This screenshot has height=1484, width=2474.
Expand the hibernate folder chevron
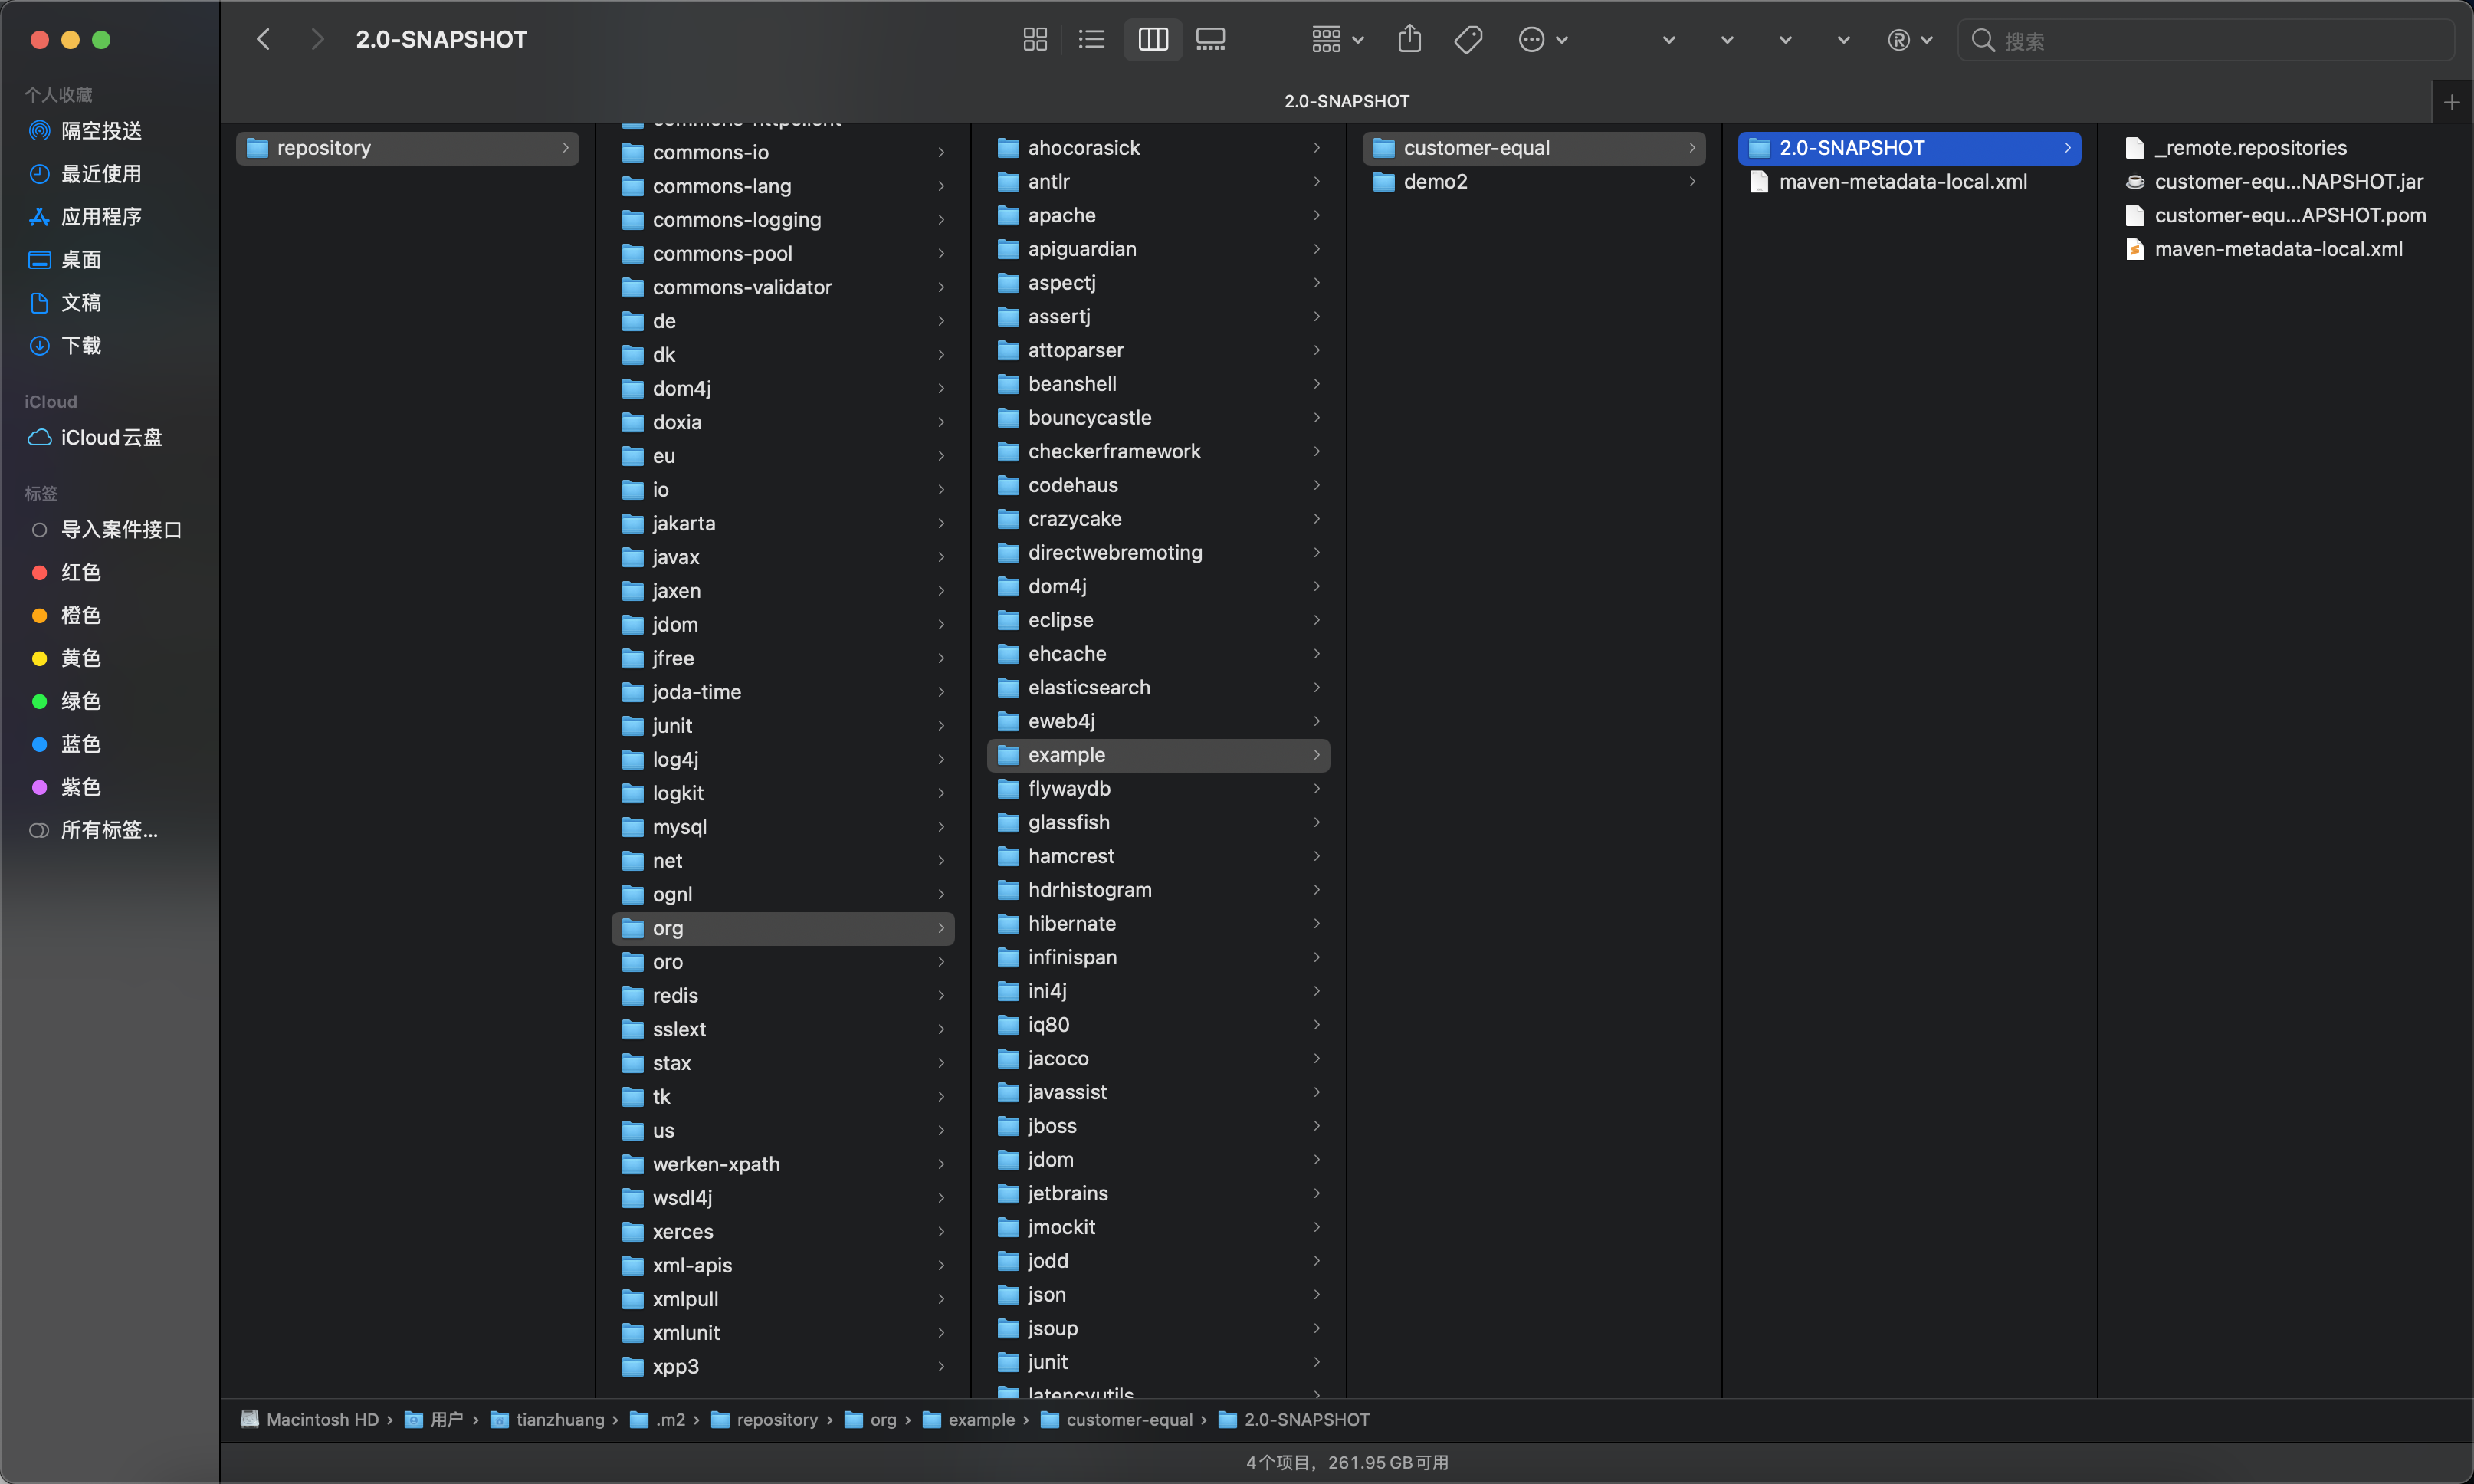click(1317, 924)
